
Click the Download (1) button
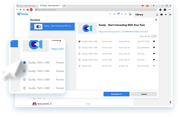pos(116,94)
